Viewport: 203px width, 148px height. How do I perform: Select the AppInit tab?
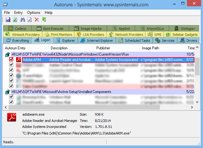click(121, 28)
